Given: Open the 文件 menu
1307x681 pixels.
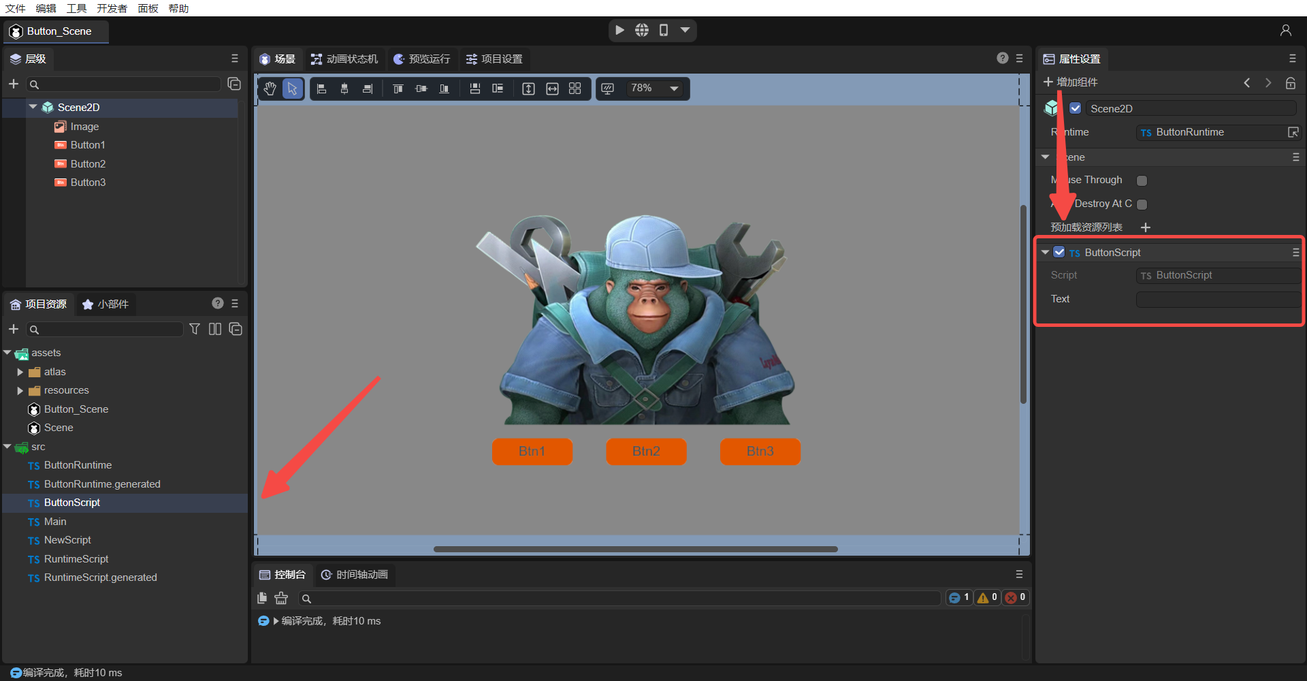Looking at the screenshot, I should (x=15, y=8).
